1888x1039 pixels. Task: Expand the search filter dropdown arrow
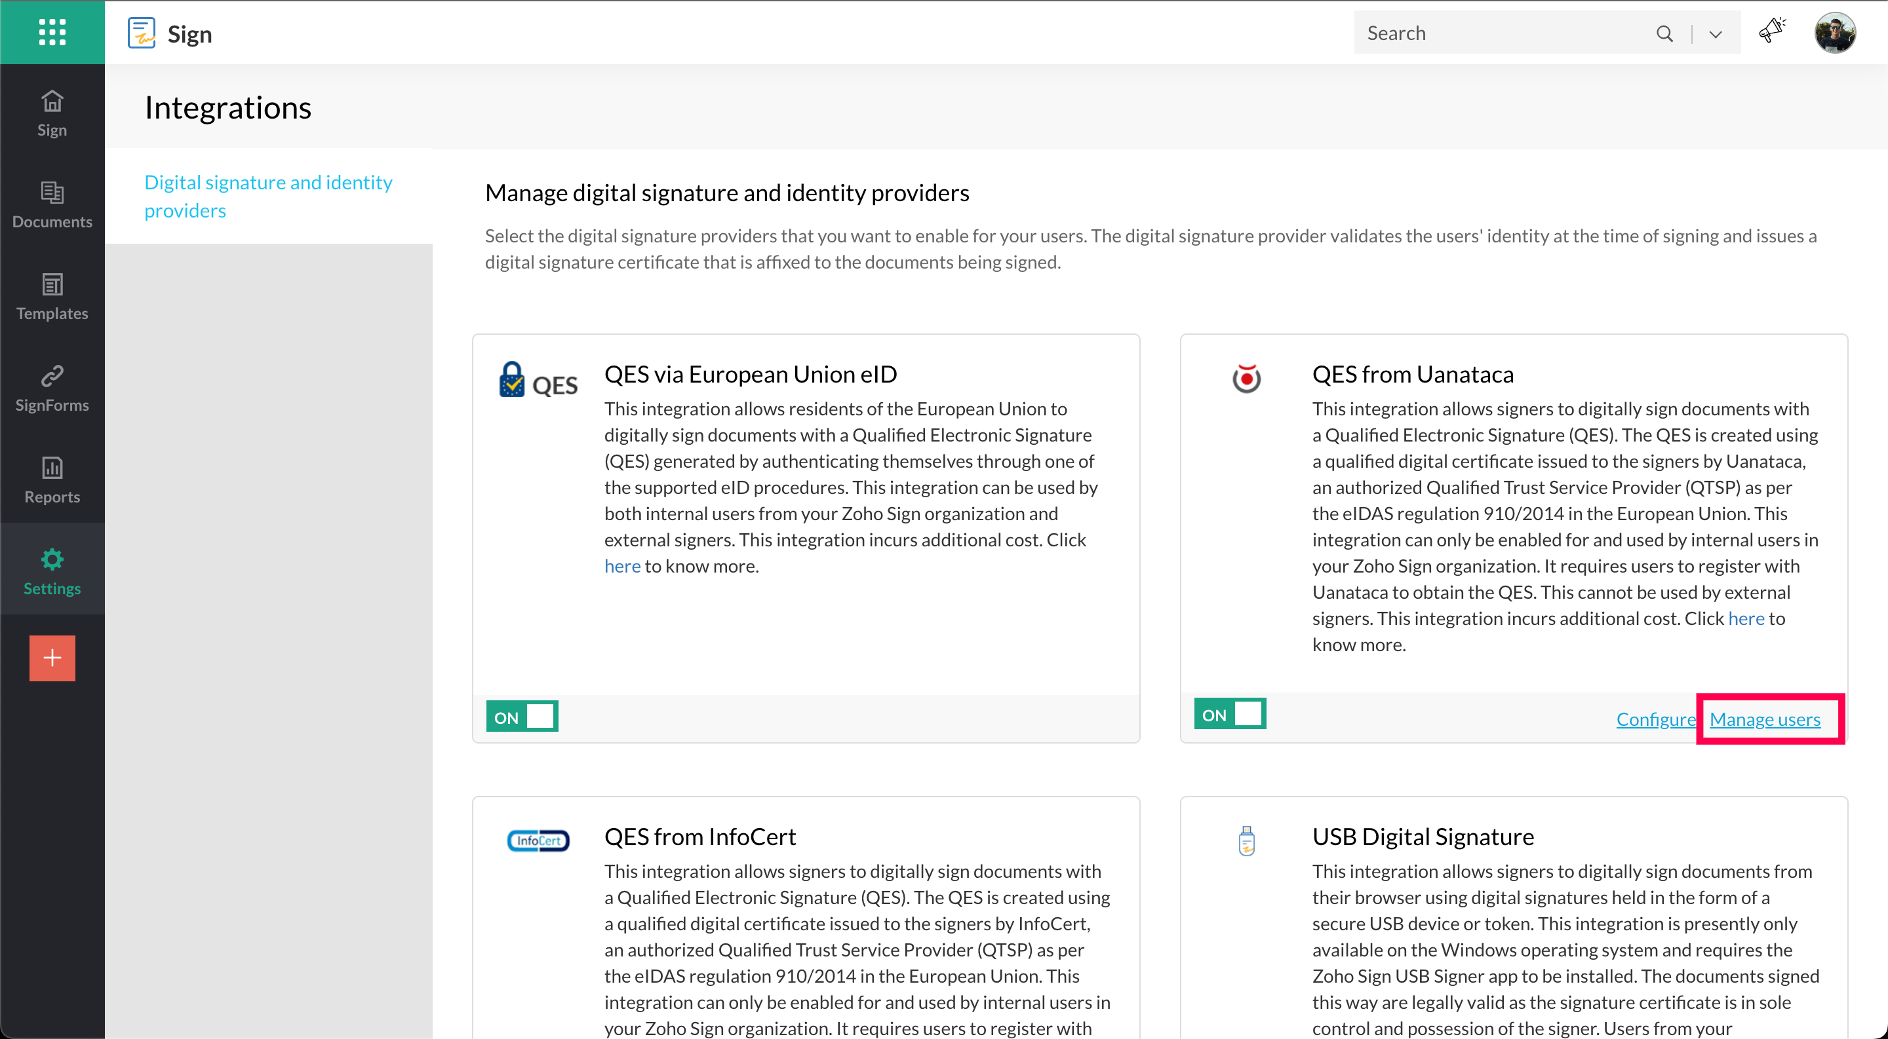[x=1715, y=35]
